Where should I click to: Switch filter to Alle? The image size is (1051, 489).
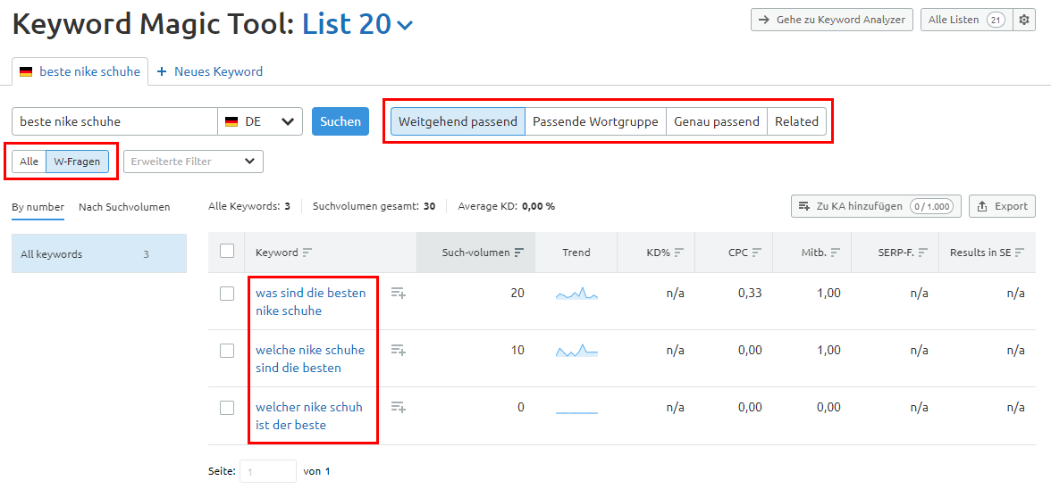[29, 162]
